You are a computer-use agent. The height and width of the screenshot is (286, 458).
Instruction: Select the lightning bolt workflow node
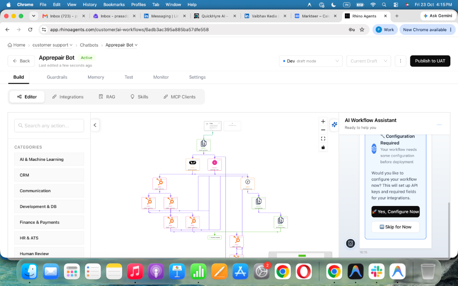(248, 184)
